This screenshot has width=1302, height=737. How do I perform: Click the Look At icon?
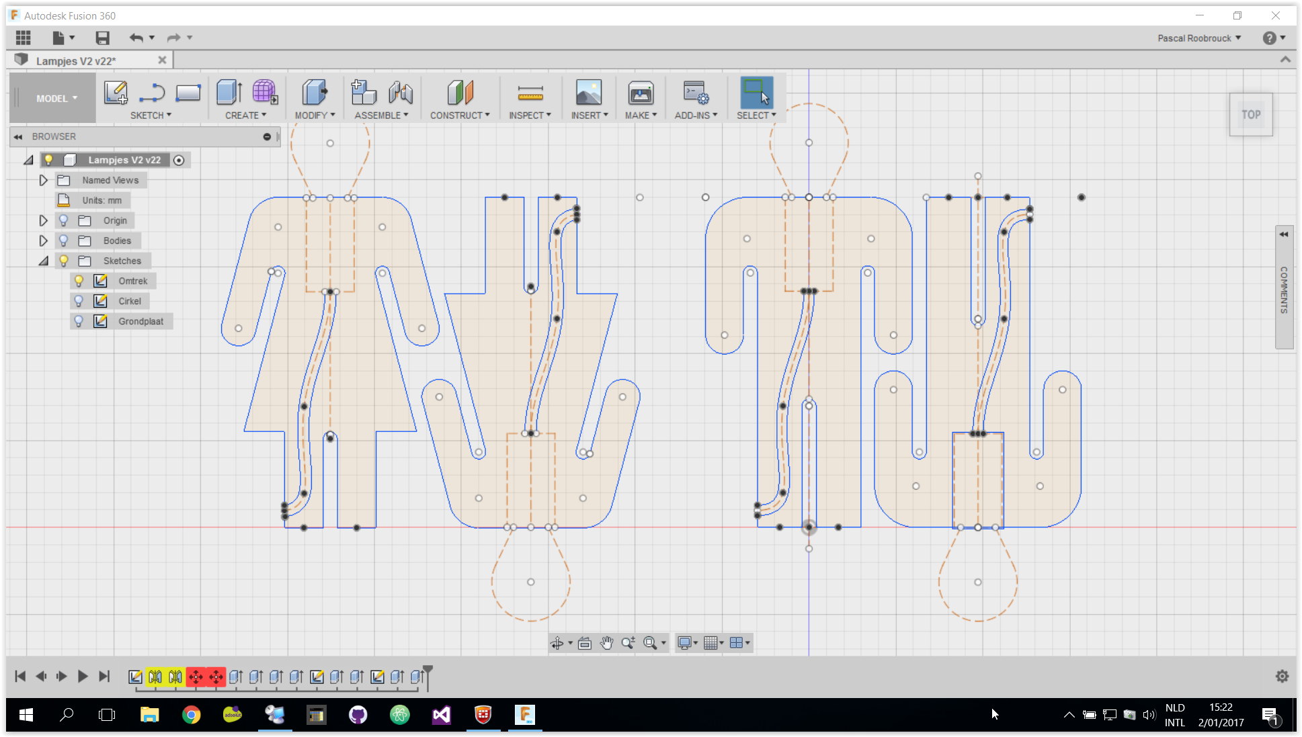[585, 643]
